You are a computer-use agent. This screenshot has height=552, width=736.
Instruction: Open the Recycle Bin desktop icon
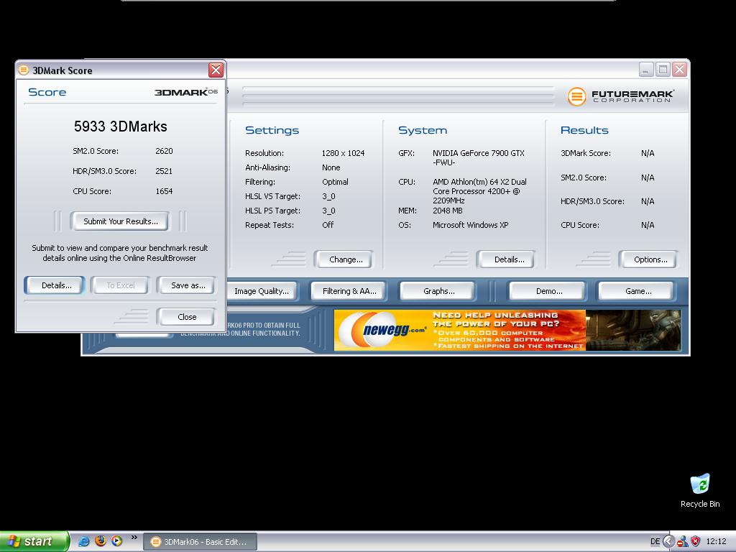[x=699, y=491]
